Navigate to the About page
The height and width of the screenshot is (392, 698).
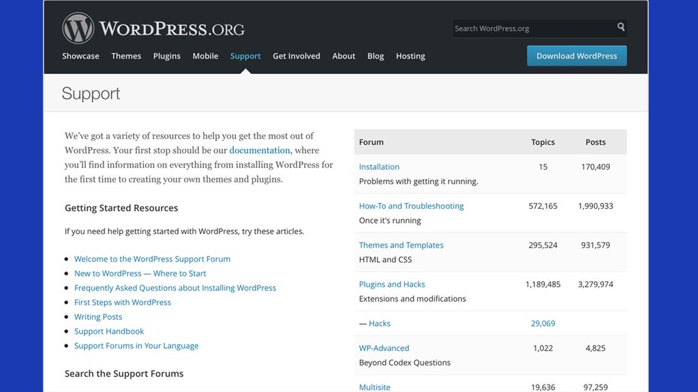tap(344, 56)
